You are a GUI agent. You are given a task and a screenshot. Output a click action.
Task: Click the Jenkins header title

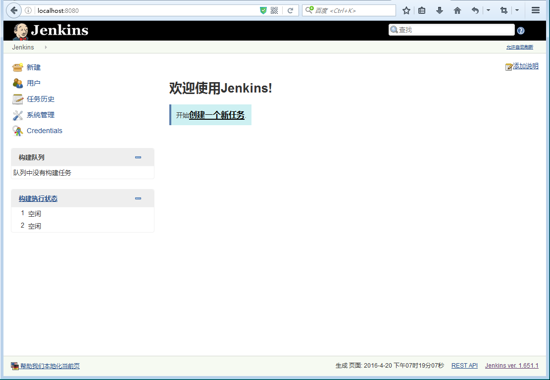59,30
